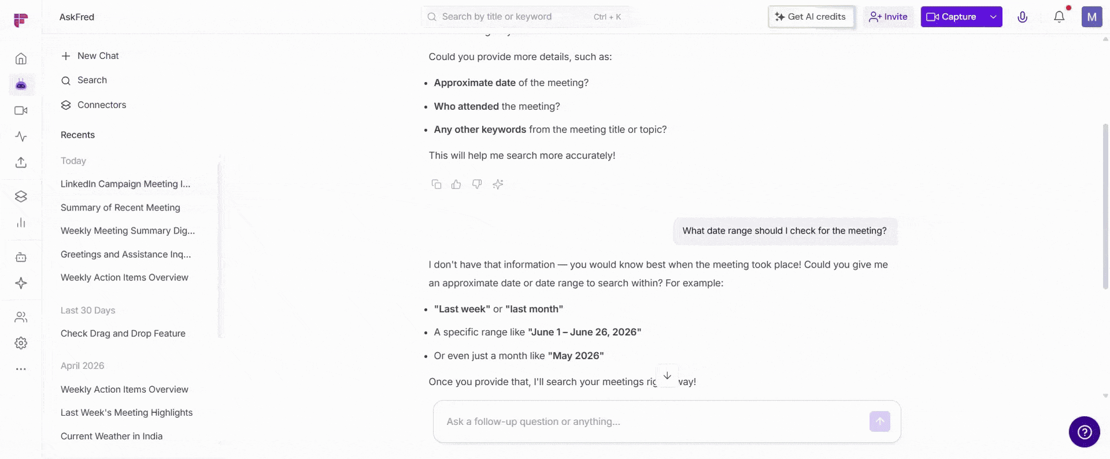1110x459 pixels.
Task: Open the settings gear in sidebar
Action: 21,343
